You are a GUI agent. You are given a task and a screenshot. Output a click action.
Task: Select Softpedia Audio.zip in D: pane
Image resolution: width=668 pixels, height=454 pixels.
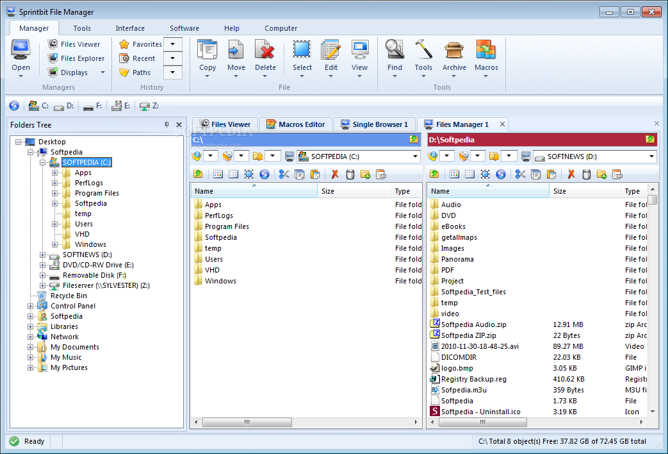point(473,324)
